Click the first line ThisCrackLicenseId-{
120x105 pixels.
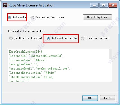coord(26,52)
